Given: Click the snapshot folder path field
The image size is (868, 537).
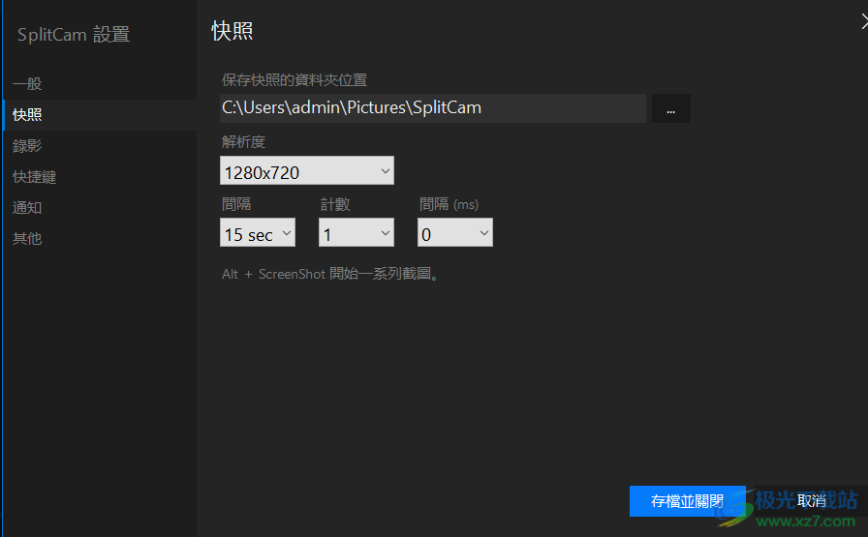Looking at the screenshot, I should 433,107.
